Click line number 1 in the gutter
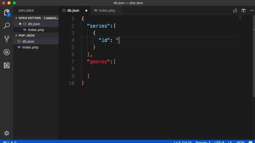This screenshot has height=143, width=255. click(x=73, y=19)
